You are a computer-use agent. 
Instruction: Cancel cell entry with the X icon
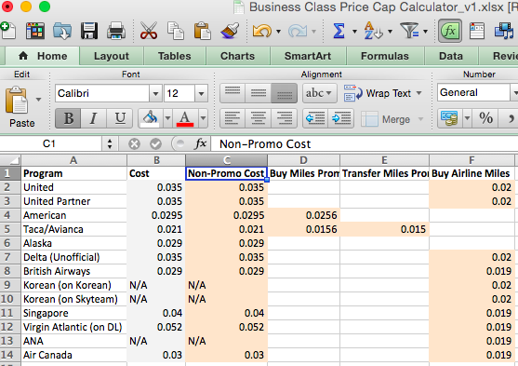[134, 144]
